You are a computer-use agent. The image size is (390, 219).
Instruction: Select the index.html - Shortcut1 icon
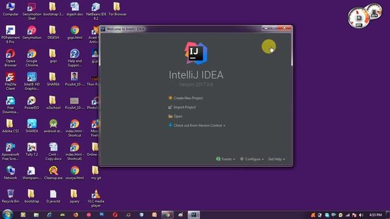(x=74, y=151)
